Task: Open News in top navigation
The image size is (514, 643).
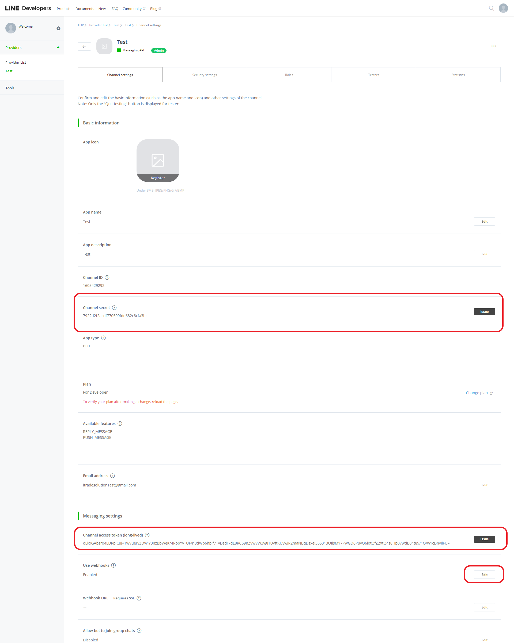Action: (103, 9)
